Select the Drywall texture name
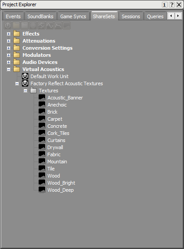 [x=55, y=147]
